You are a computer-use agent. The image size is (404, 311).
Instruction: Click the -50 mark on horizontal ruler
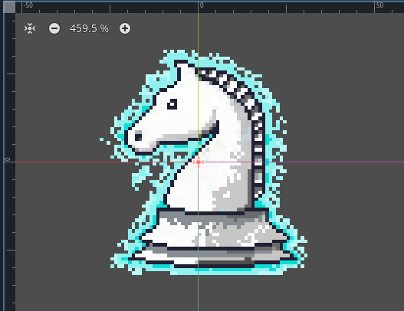pos(28,5)
